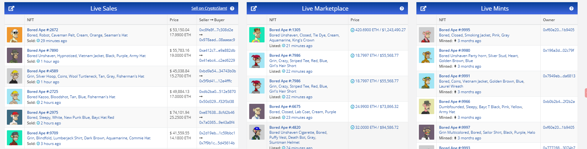Image resolution: width=587 pixels, height=149 pixels.
Task: Open Live Marketplace panel in new window
Action: coord(254,8)
